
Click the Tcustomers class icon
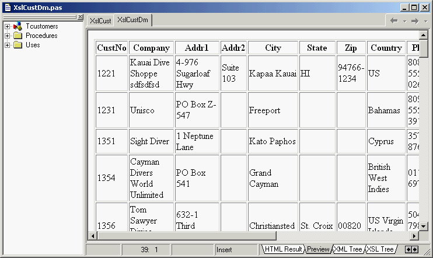18,26
